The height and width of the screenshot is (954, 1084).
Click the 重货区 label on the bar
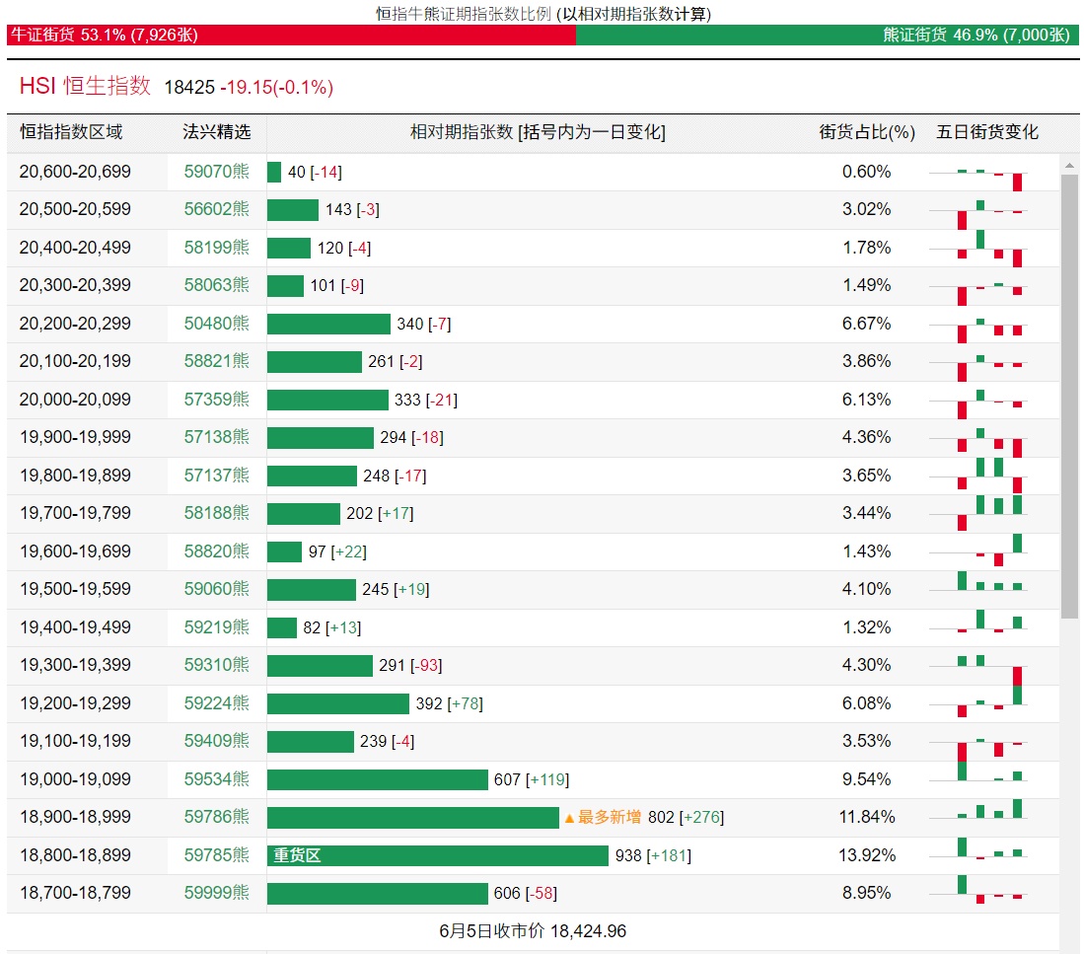tap(297, 855)
